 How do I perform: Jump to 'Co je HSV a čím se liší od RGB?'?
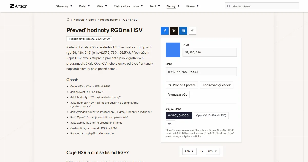(90, 86)
